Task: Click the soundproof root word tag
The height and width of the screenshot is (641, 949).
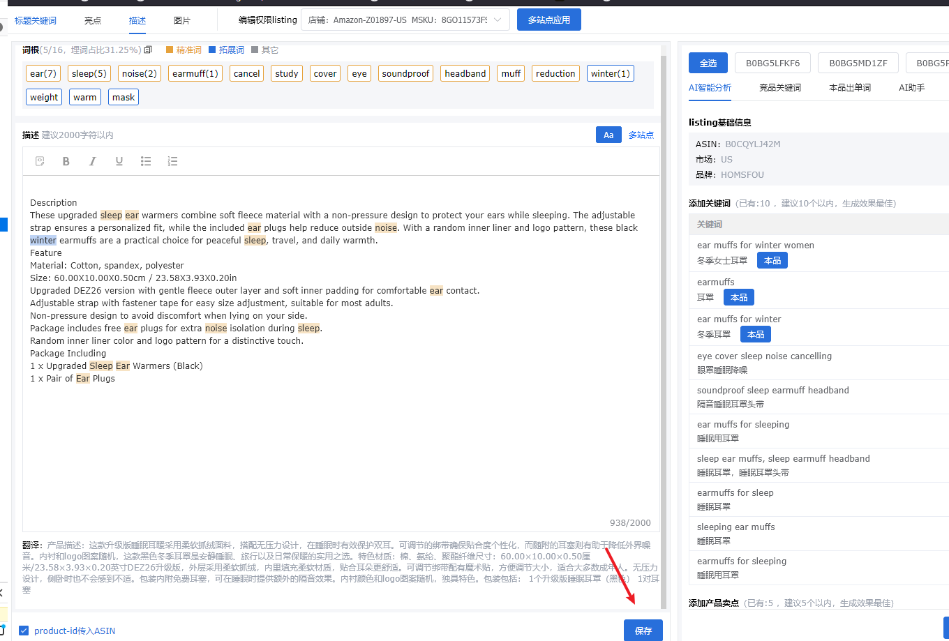Action: coord(406,73)
